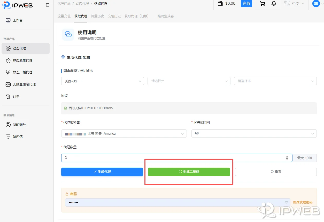The width and height of the screenshot is (324, 222).
Task: Switch to the 获取代理（旧版）tab
Action: 137,16
